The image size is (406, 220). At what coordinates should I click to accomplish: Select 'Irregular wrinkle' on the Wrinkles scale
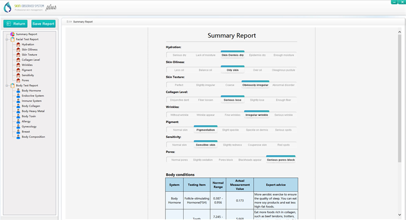(257, 115)
